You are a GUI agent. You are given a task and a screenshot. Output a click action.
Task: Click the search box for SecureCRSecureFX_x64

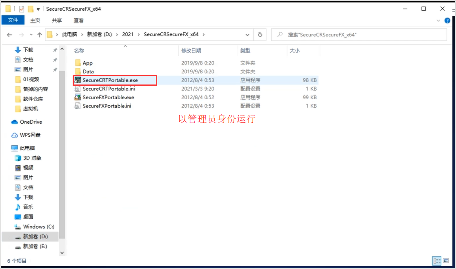click(359, 35)
